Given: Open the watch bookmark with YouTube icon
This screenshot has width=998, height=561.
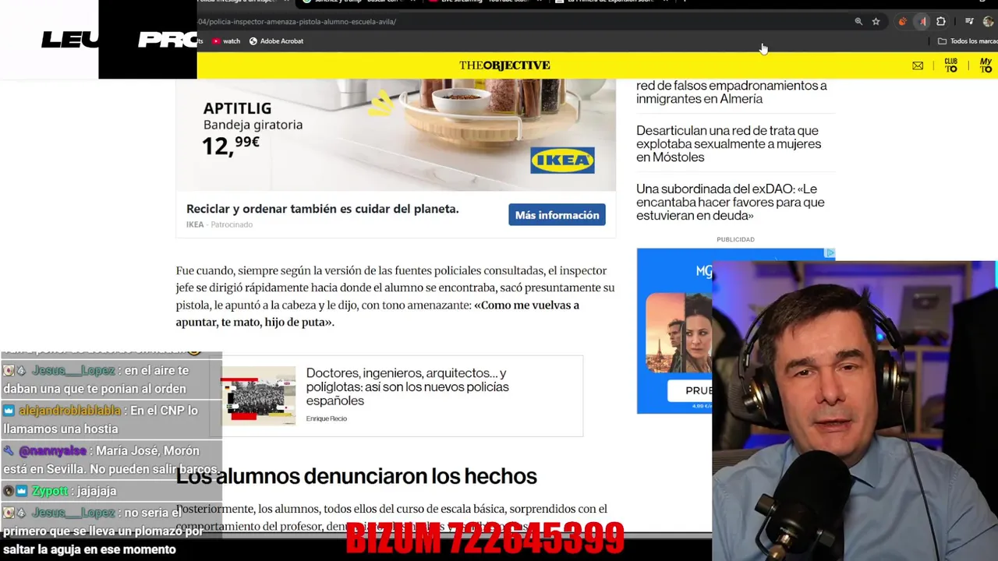Looking at the screenshot, I should [226, 41].
